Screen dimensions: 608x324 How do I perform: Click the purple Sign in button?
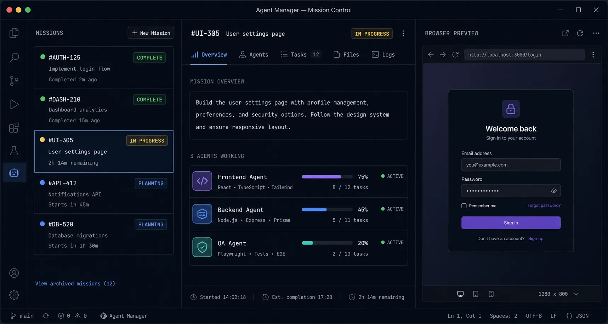click(x=511, y=222)
